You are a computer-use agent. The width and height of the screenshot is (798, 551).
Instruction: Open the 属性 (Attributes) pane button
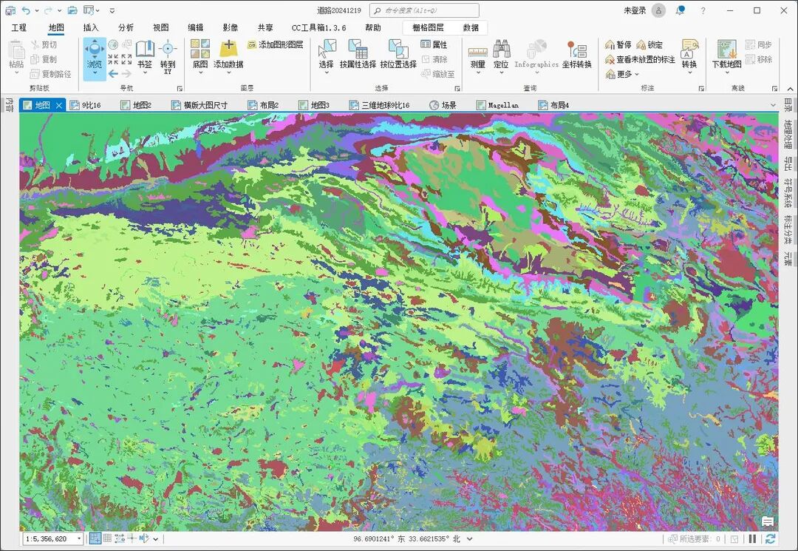[434, 45]
